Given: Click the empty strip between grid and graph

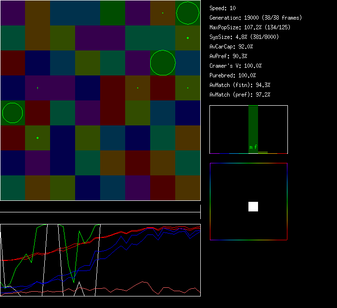Looking at the screenshot, I should [100, 207].
